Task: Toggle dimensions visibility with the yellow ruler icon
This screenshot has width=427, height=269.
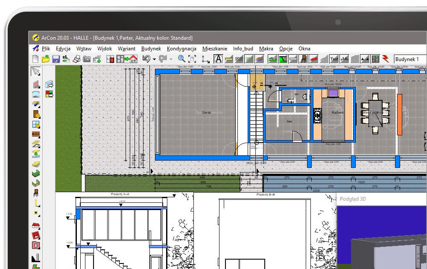Action: click(x=229, y=59)
